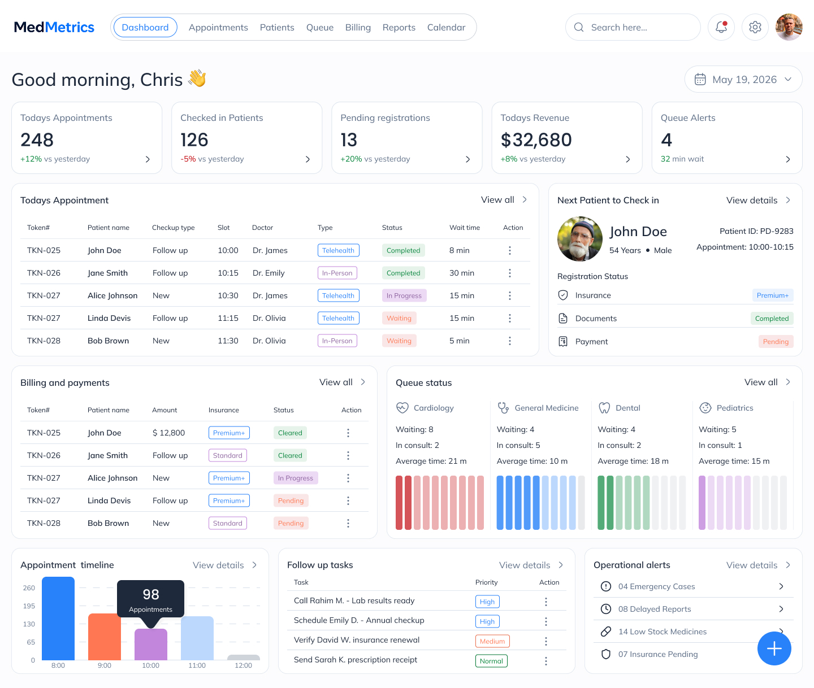This screenshot has width=814, height=688.
Task: Click the blue 8:00 bar in timeline
Action: coord(58,619)
